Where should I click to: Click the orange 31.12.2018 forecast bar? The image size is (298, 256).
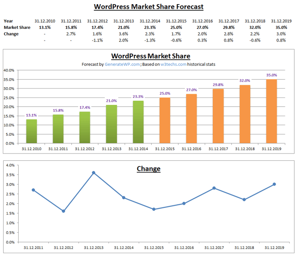(x=245, y=114)
